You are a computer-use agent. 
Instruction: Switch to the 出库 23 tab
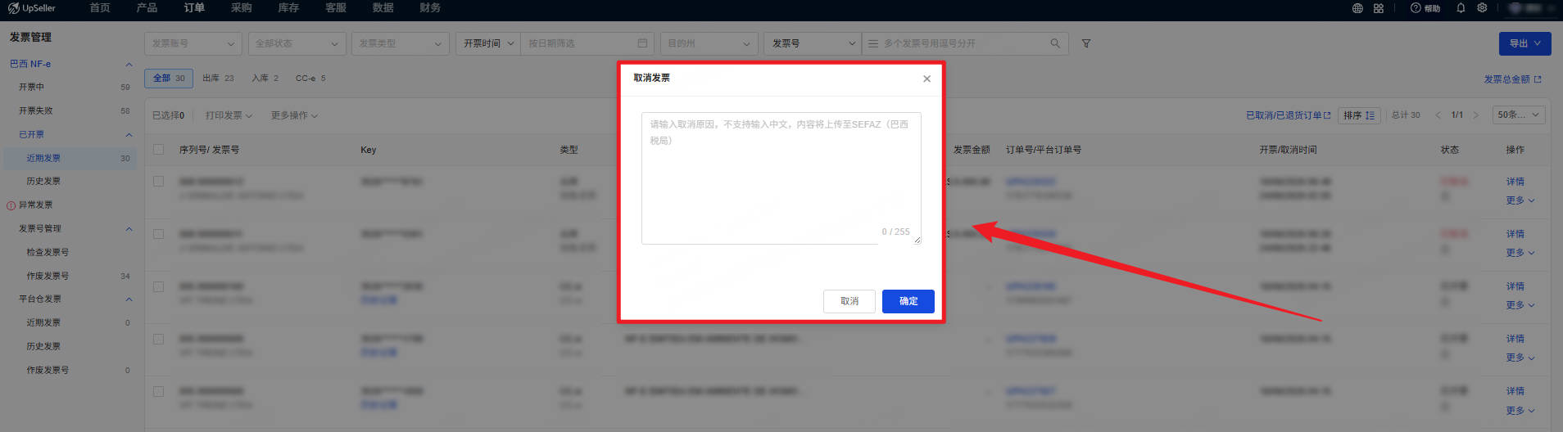218,79
